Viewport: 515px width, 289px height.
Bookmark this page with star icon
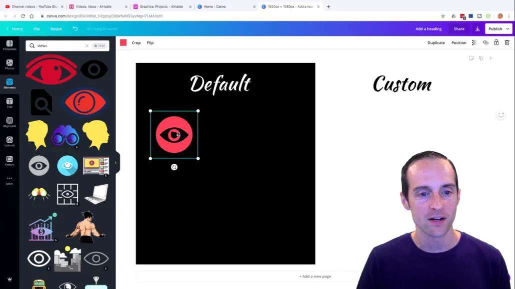(442, 16)
